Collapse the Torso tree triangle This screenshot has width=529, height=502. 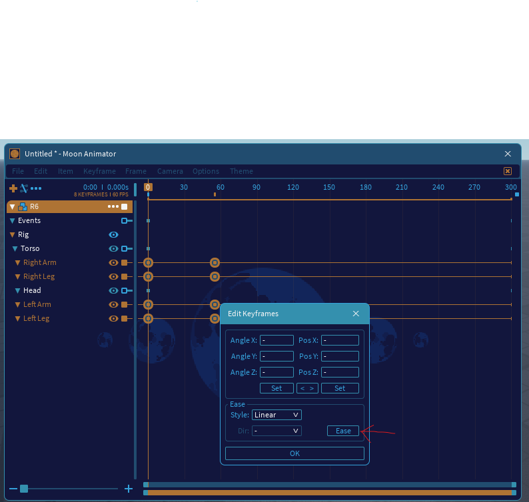15,249
